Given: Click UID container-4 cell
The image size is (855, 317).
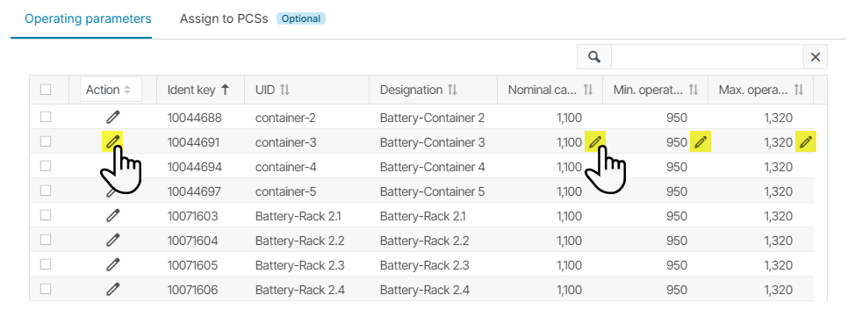Looking at the screenshot, I should 285,167.
